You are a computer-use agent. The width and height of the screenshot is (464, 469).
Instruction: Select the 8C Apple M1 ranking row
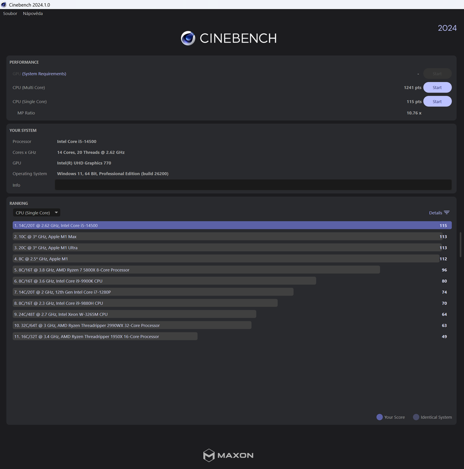point(232,259)
